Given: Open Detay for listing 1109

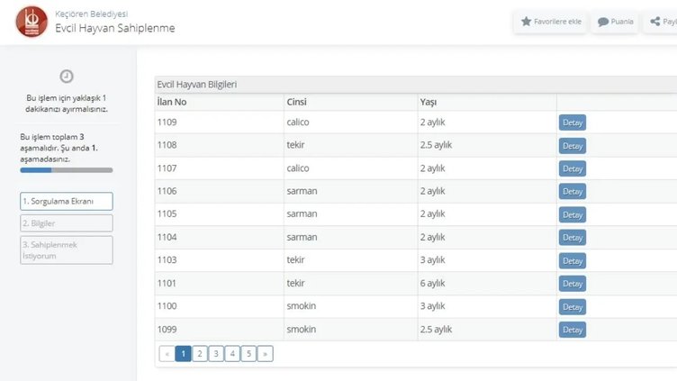Looking at the screenshot, I should (x=572, y=122).
